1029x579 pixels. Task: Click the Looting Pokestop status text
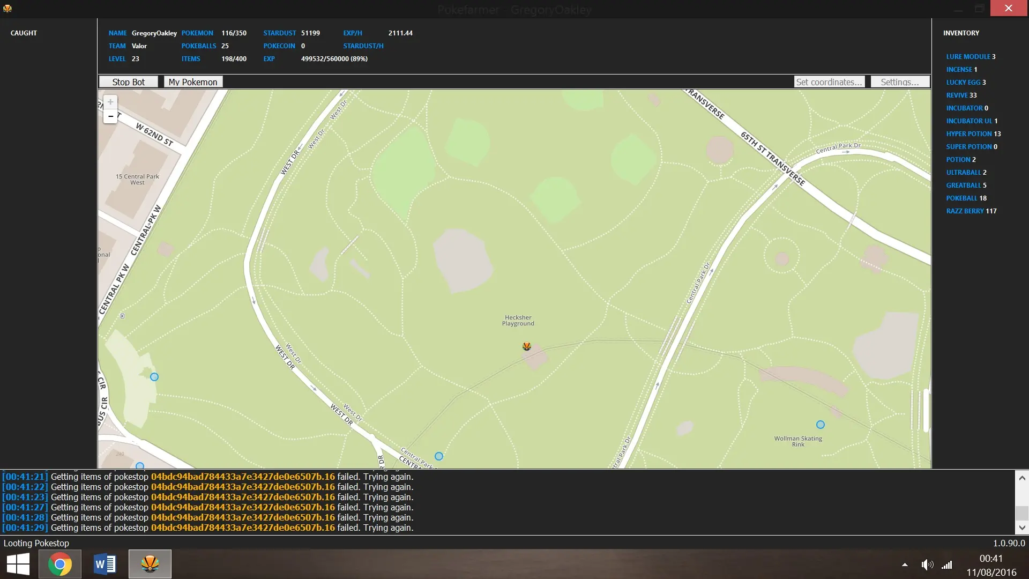point(36,543)
